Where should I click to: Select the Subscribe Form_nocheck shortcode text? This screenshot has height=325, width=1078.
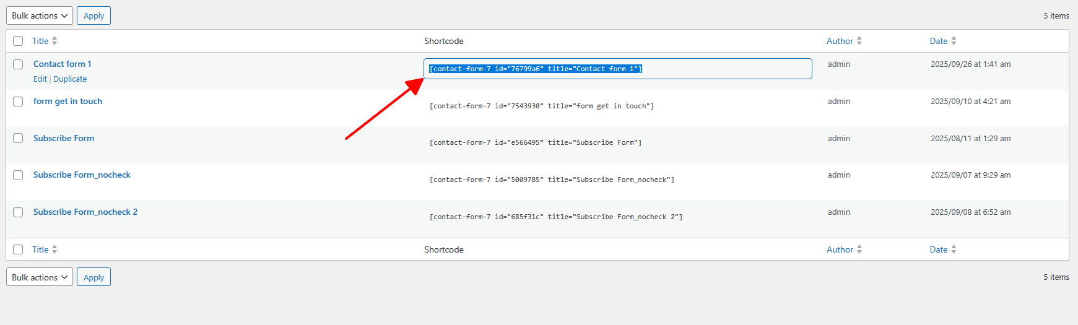[552, 180]
